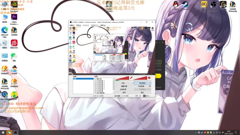Launch GeForce Experience desktop icon
This screenshot has height=135, width=240.
[14, 6]
